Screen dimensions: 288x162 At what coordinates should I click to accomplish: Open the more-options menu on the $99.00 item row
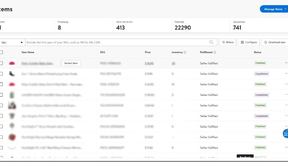point(286,94)
